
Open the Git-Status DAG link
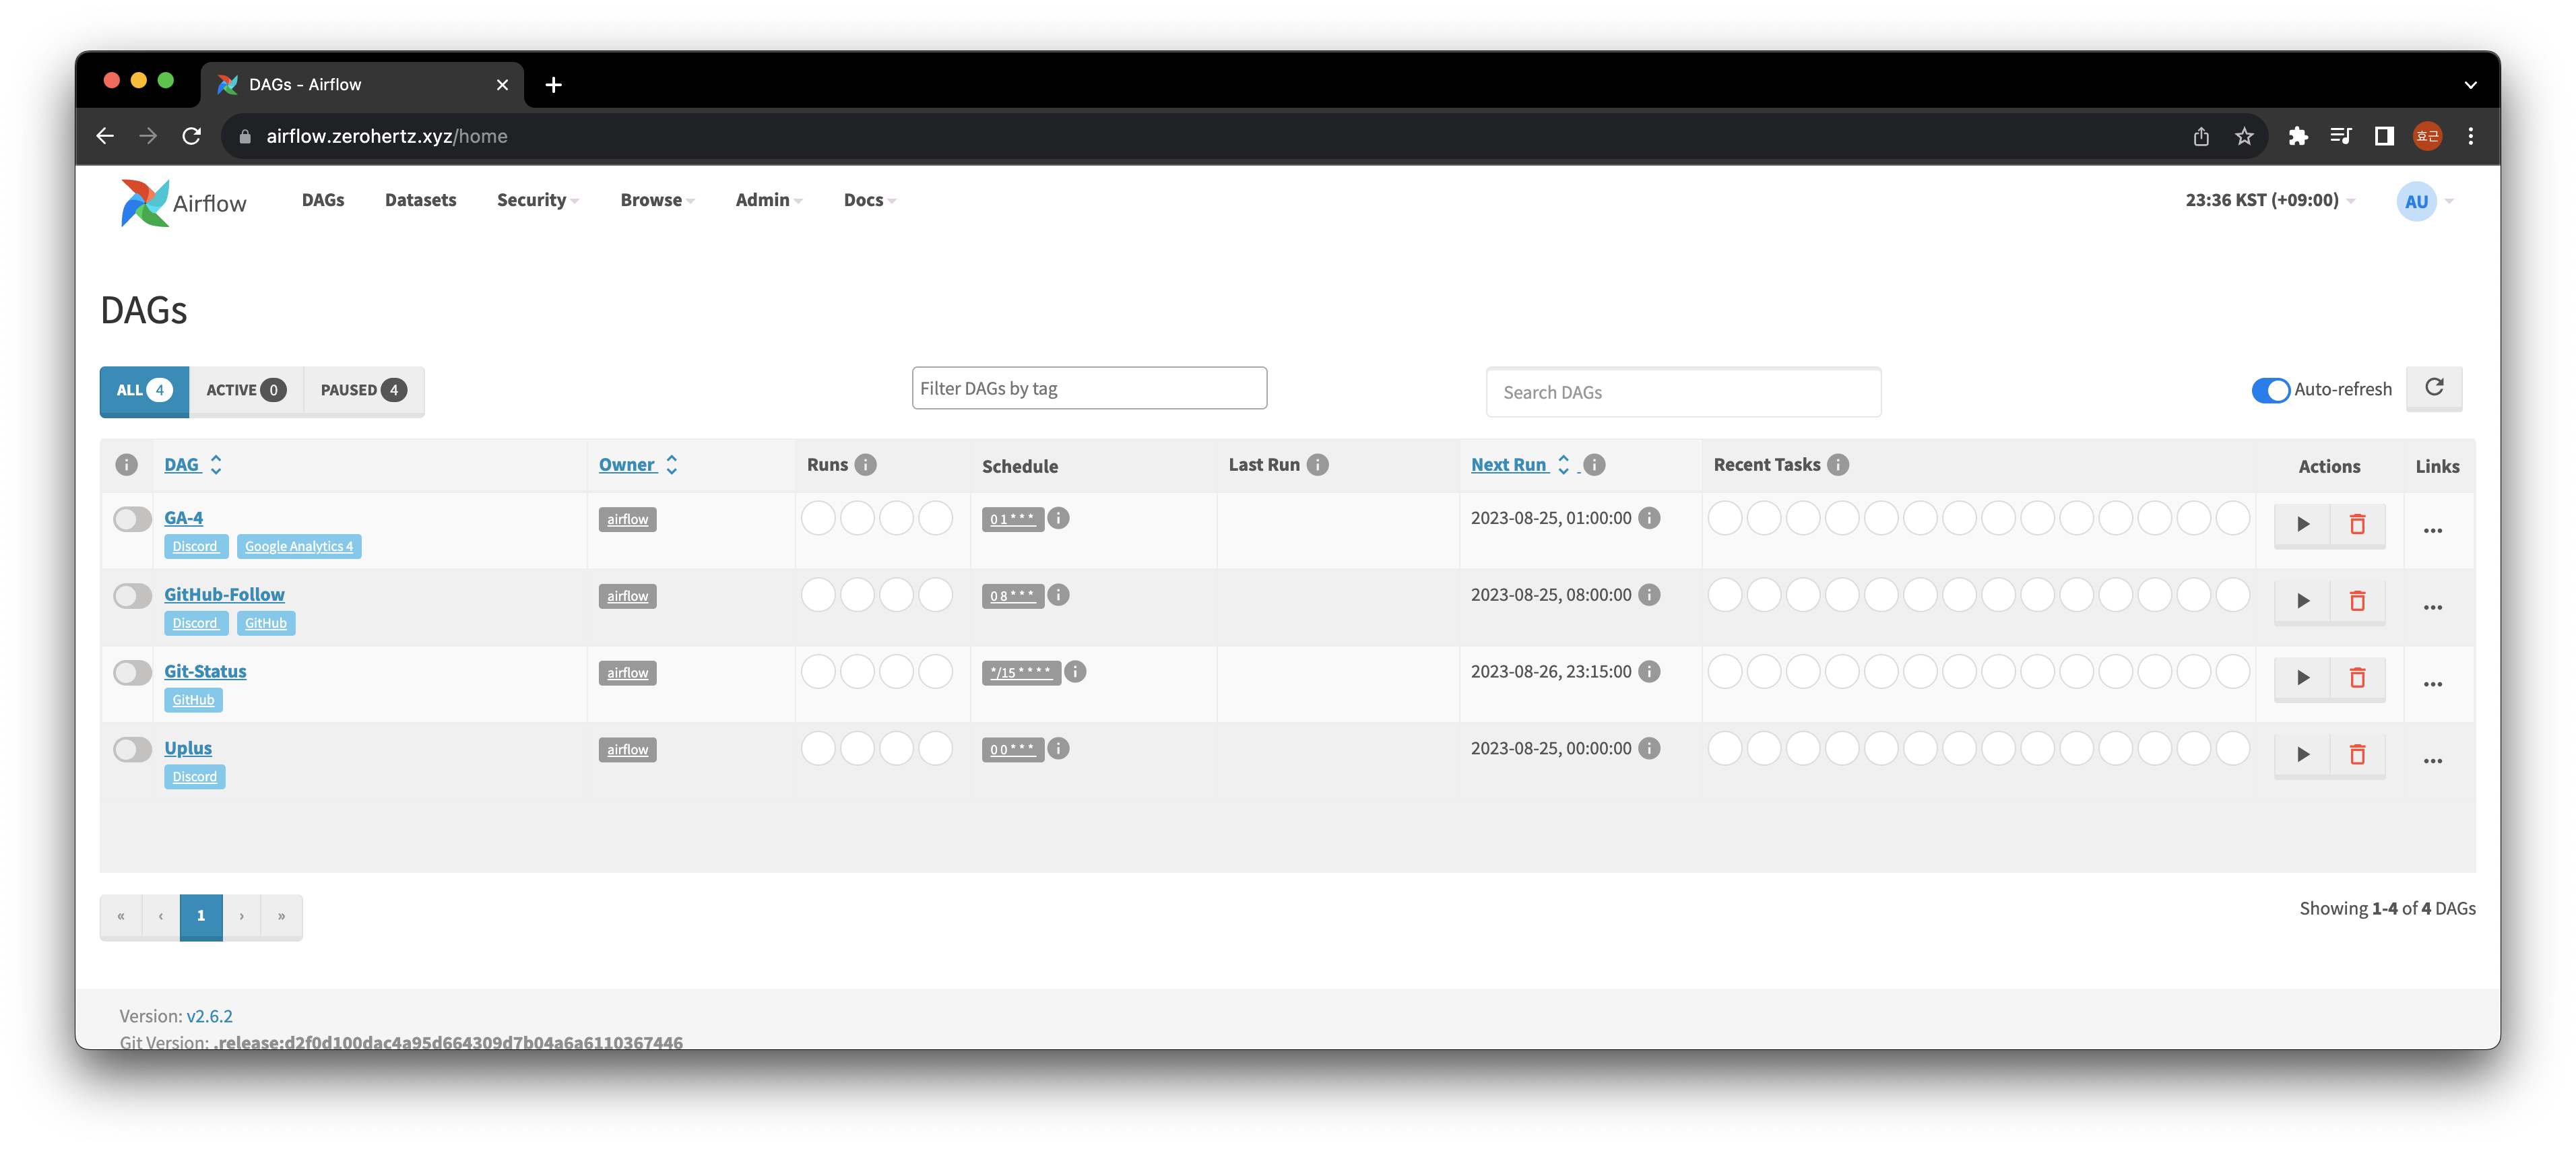205,671
